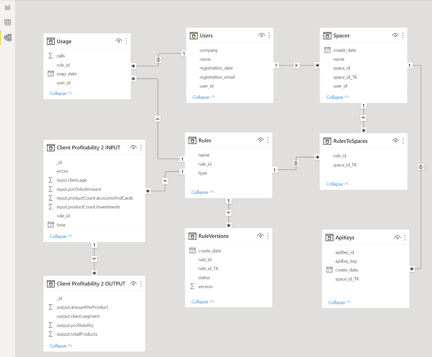Collapse the Client Profitability 2 INPUT table
Screen dimensions: 432x357
[x=61, y=236]
